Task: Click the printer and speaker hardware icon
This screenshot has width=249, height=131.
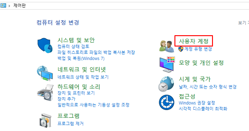Action: [45, 93]
